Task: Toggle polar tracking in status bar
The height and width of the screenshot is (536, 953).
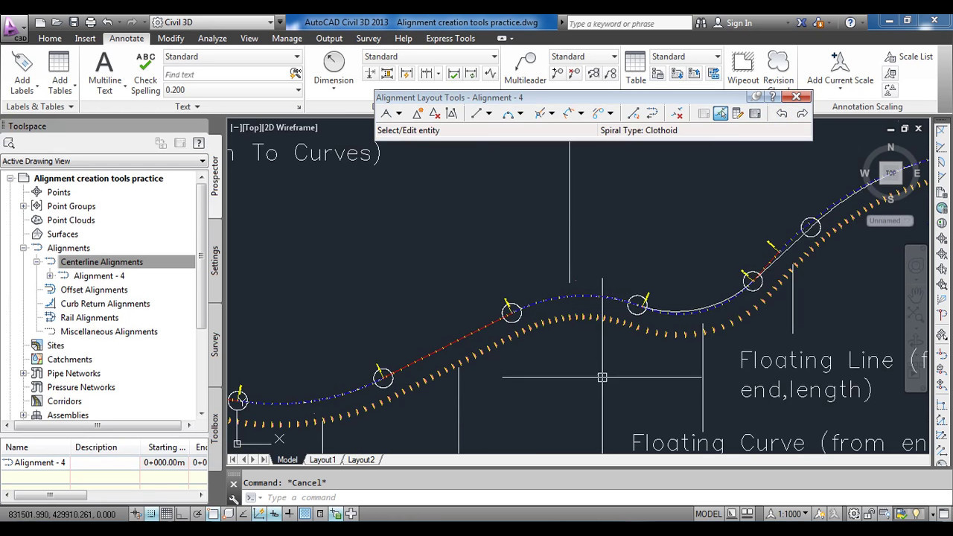Action: click(197, 514)
